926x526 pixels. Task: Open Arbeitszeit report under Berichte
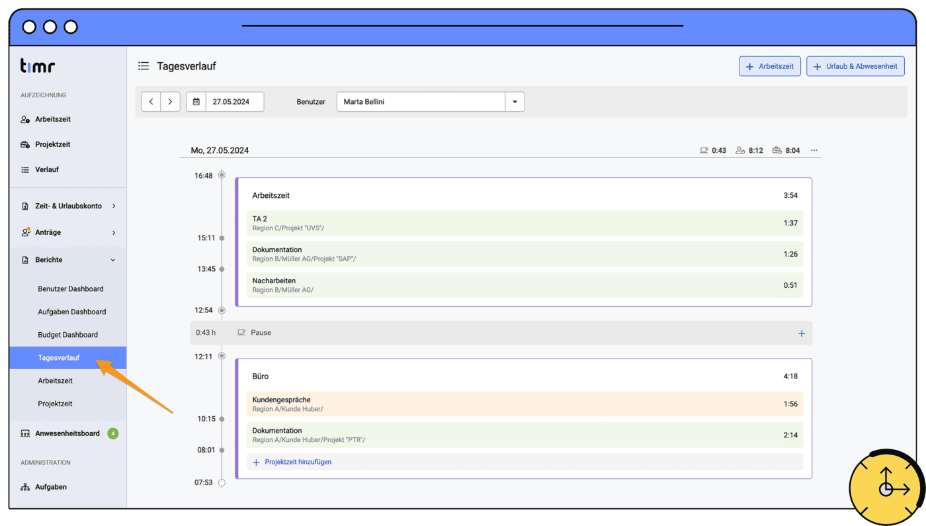coord(56,381)
